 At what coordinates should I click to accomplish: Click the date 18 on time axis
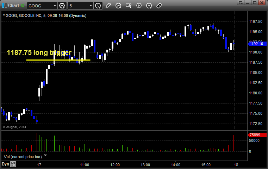point(236,165)
